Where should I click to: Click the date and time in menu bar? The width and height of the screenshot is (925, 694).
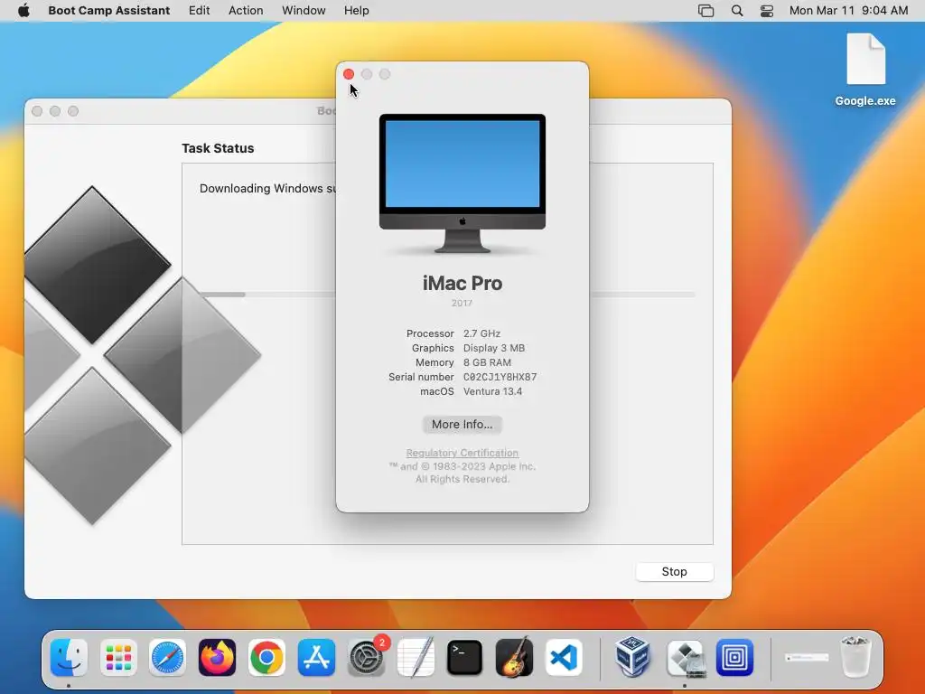point(848,11)
